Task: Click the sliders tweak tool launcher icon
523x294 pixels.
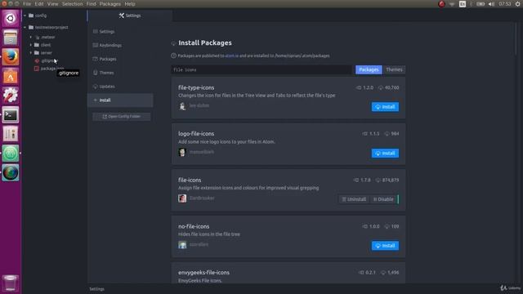Action: 11,134
